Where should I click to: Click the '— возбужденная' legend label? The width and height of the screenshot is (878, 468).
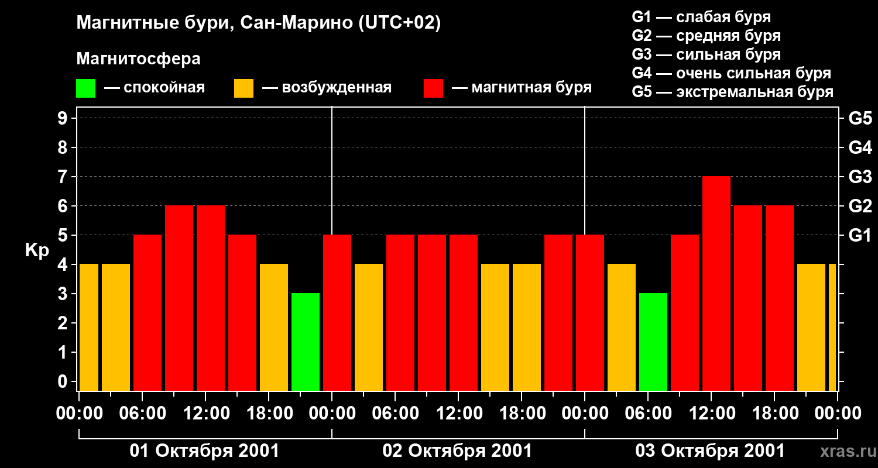pos(327,88)
